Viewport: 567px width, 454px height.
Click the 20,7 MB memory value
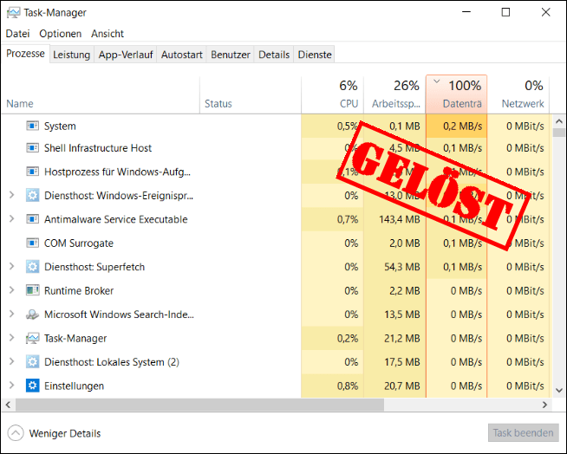402,386
